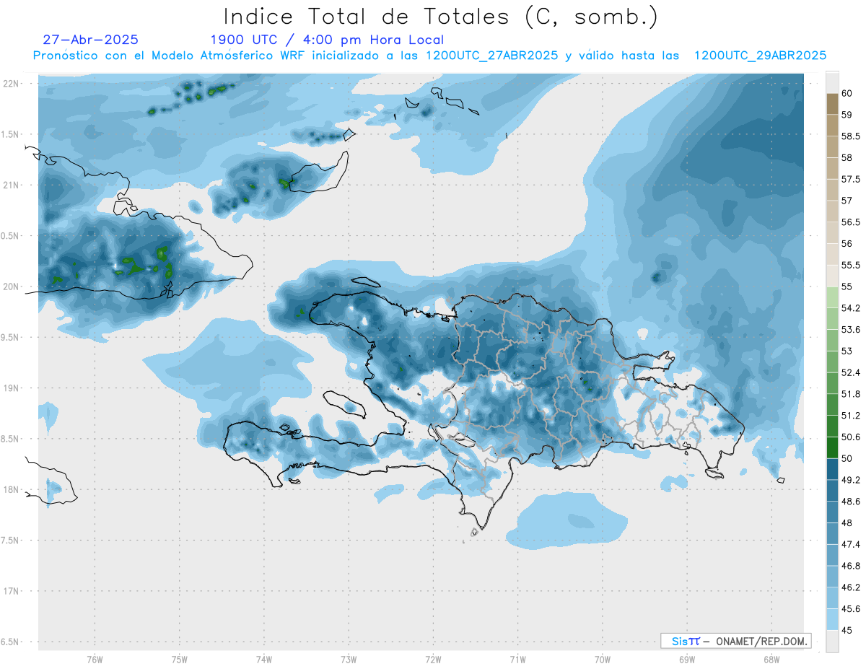Image resolution: width=866 pixels, height=669 pixels.
Task: Click the latitude label '19N'
Action: 12,388
